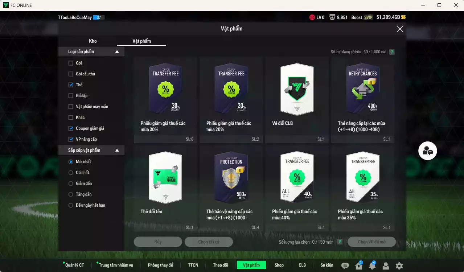This screenshot has width=464, height=272.
Task: Close the Vật phẩm panel with X
Action: pos(400,29)
